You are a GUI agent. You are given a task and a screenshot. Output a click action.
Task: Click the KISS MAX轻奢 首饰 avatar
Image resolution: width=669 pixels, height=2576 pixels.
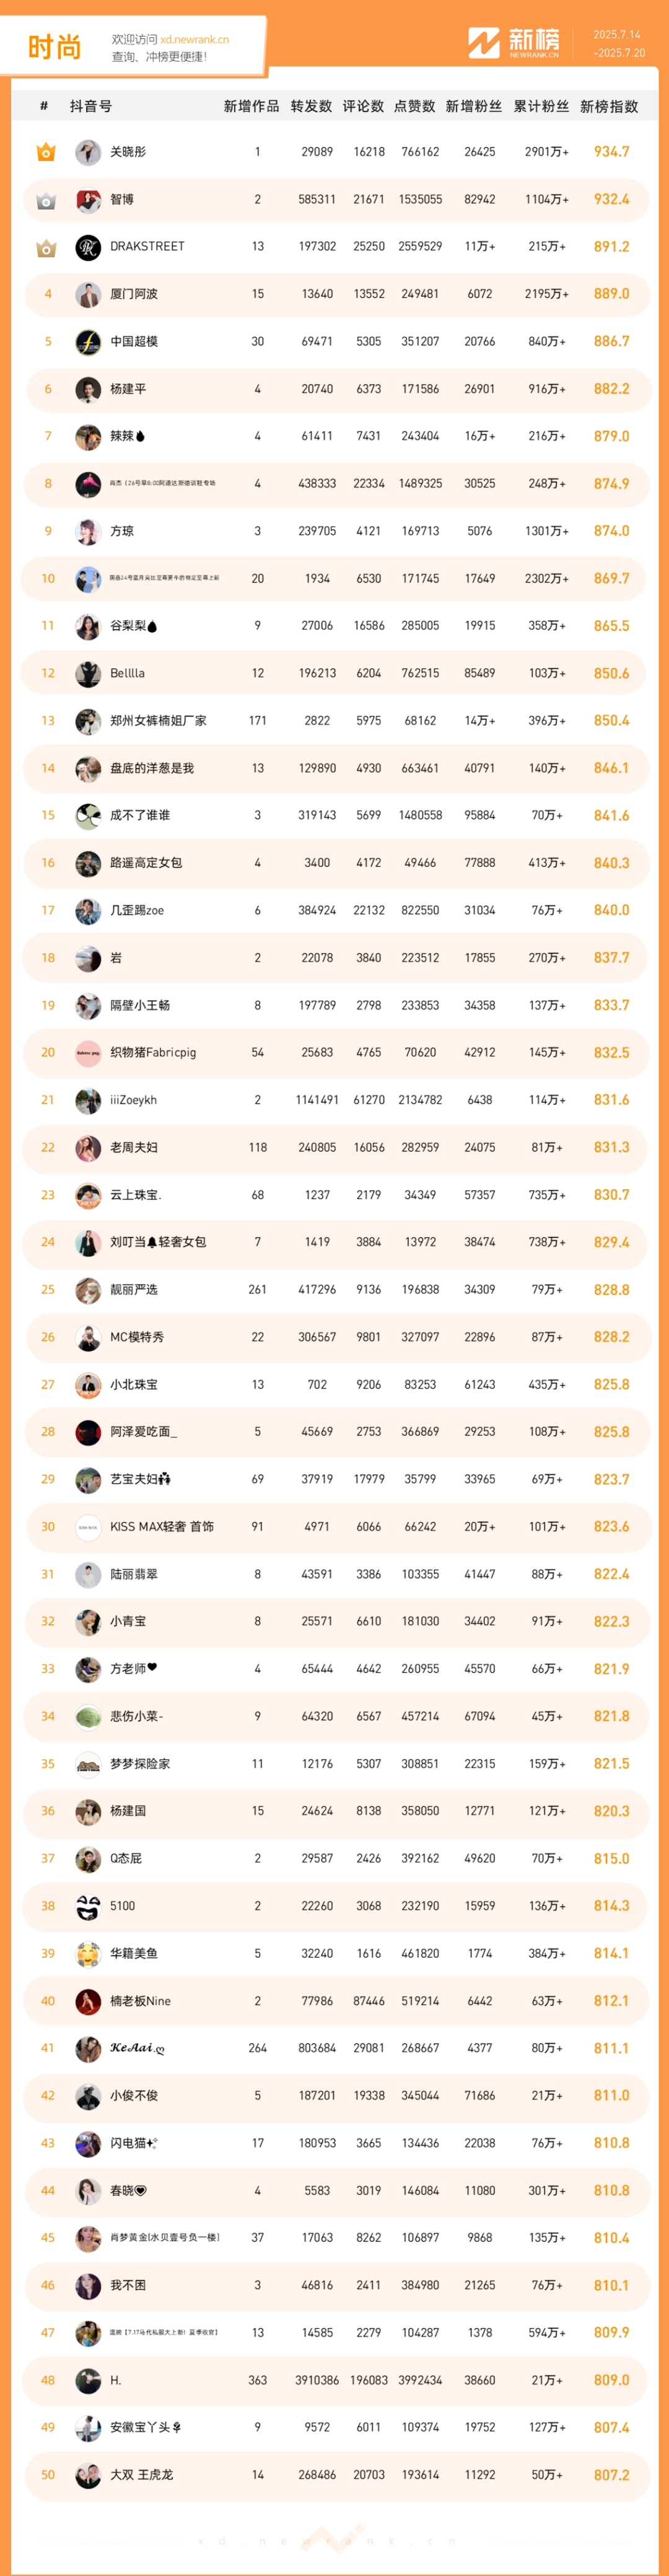tap(88, 1527)
